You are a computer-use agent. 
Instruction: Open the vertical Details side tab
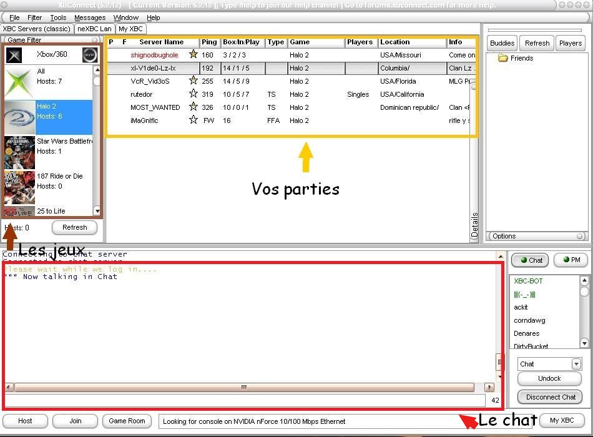pos(474,224)
